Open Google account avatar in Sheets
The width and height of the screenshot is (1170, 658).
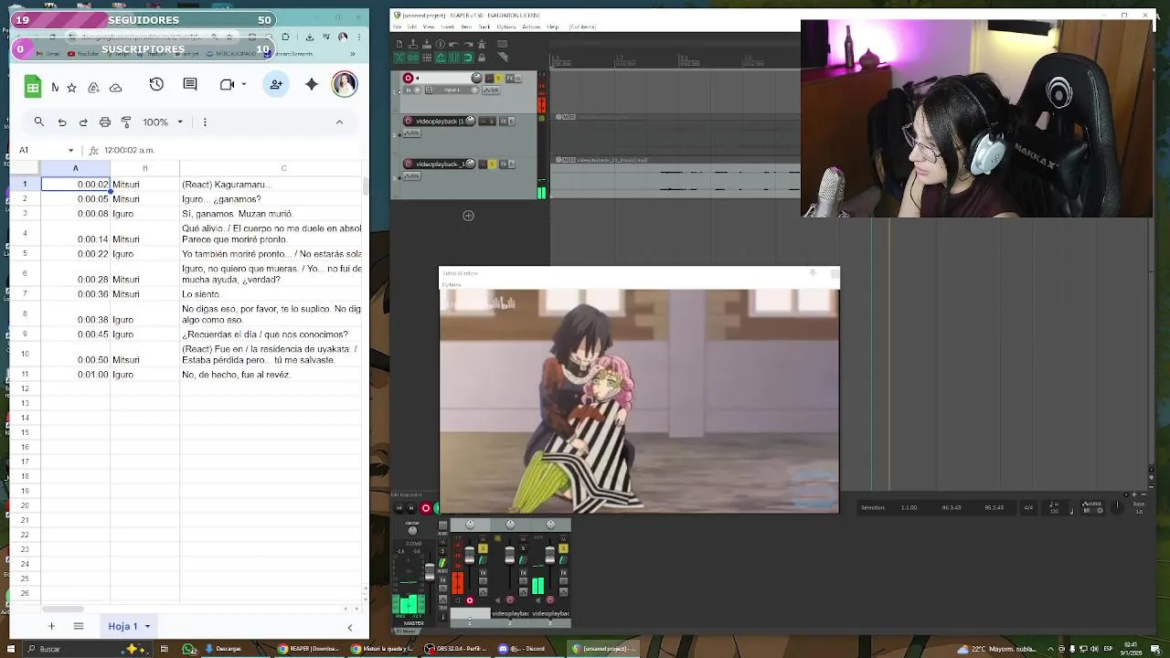(345, 84)
